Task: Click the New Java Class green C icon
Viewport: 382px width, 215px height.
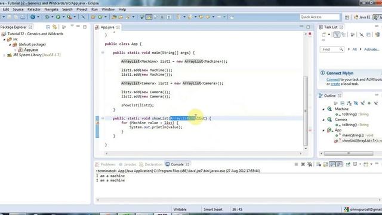Action: [100, 17]
